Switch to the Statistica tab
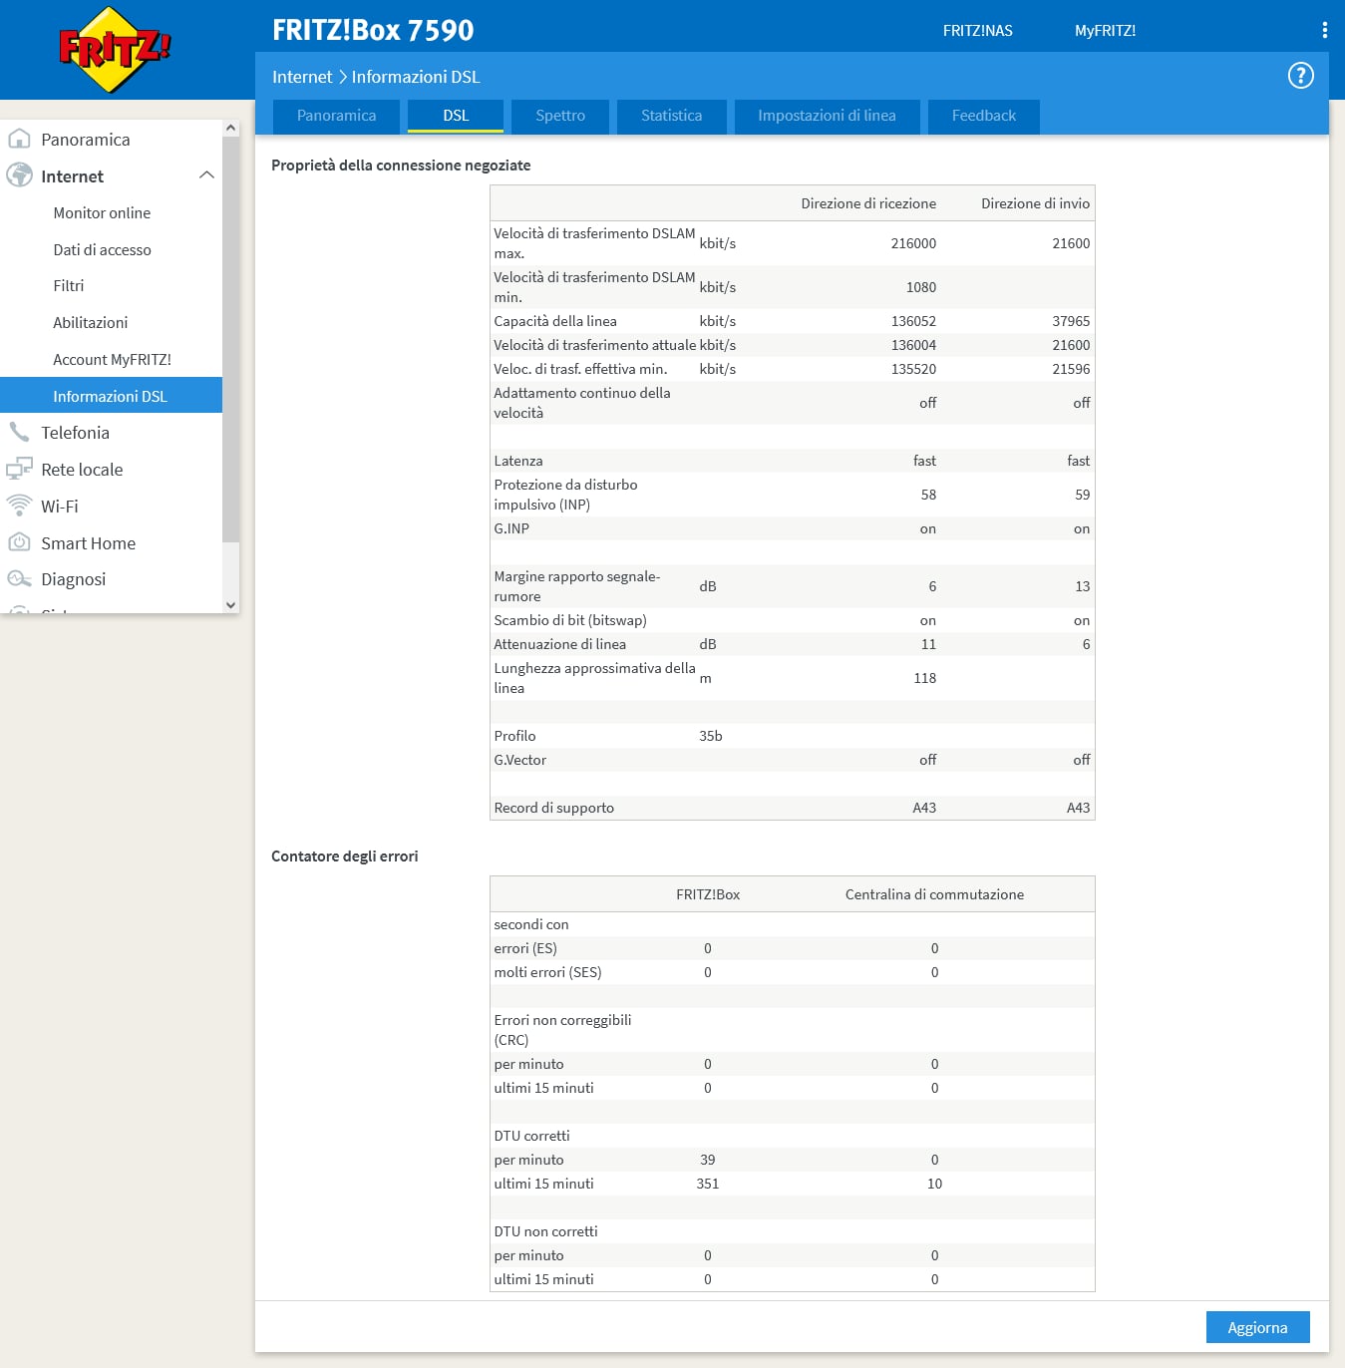Image resolution: width=1345 pixels, height=1368 pixels. tap(671, 116)
